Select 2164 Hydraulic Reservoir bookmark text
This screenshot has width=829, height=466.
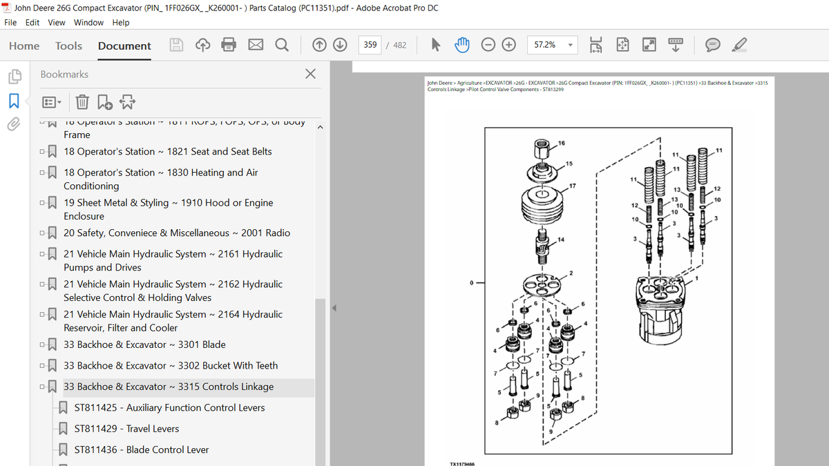coord(173,321)
